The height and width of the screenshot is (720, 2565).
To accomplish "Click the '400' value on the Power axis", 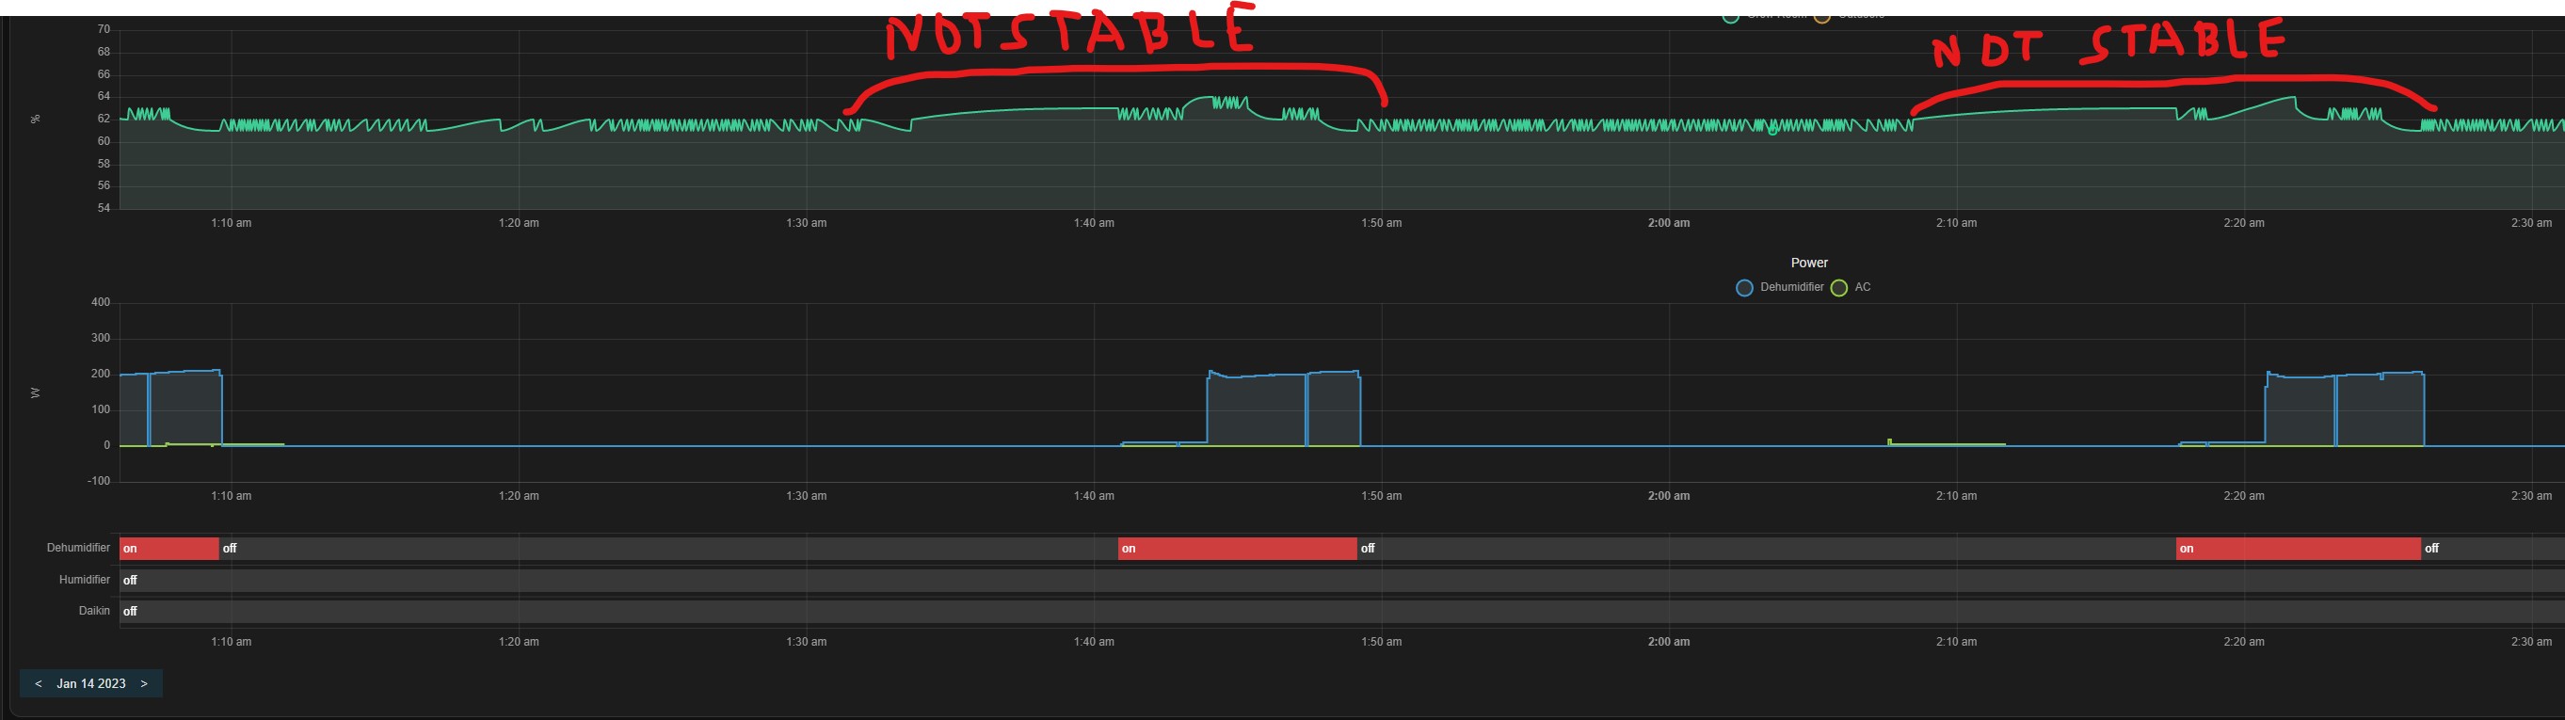I will click(x=101, y=302).
